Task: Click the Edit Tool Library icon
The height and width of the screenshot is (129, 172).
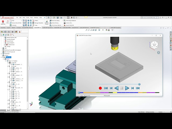Action: (x=47, y=21)
